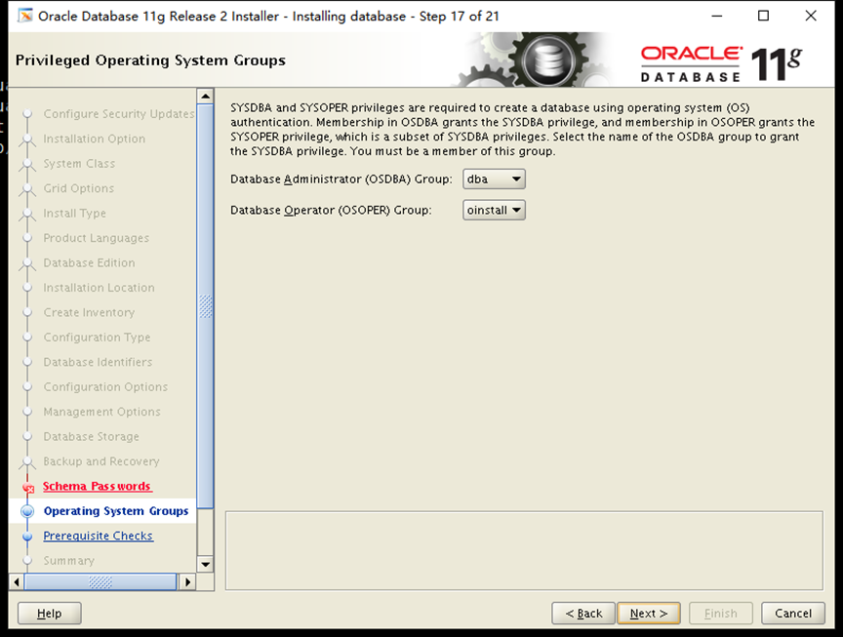Select the Operating System Groups sidebar entry

pyautogui.click(x=115, y=510)
